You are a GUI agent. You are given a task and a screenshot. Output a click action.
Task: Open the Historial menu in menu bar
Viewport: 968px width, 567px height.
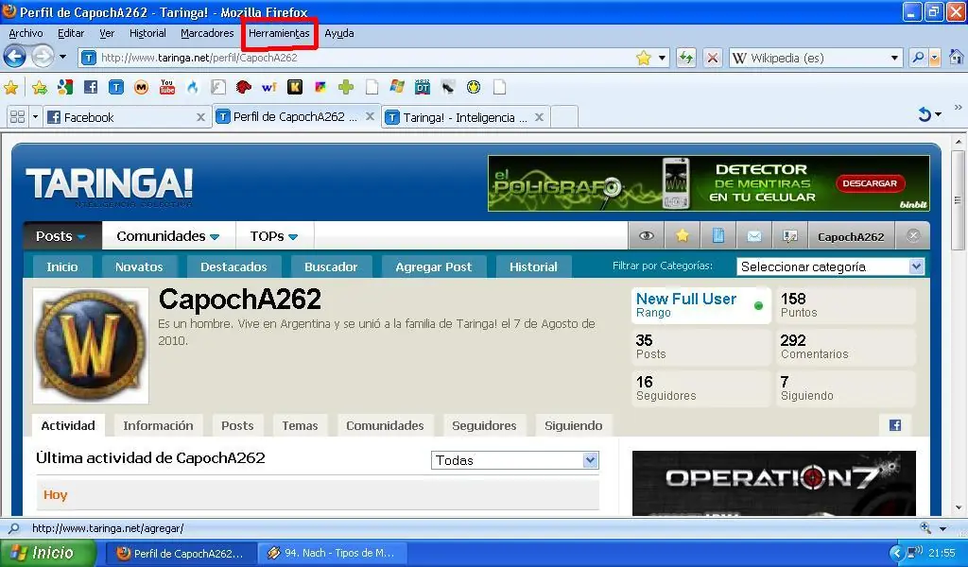pos(147,33)
